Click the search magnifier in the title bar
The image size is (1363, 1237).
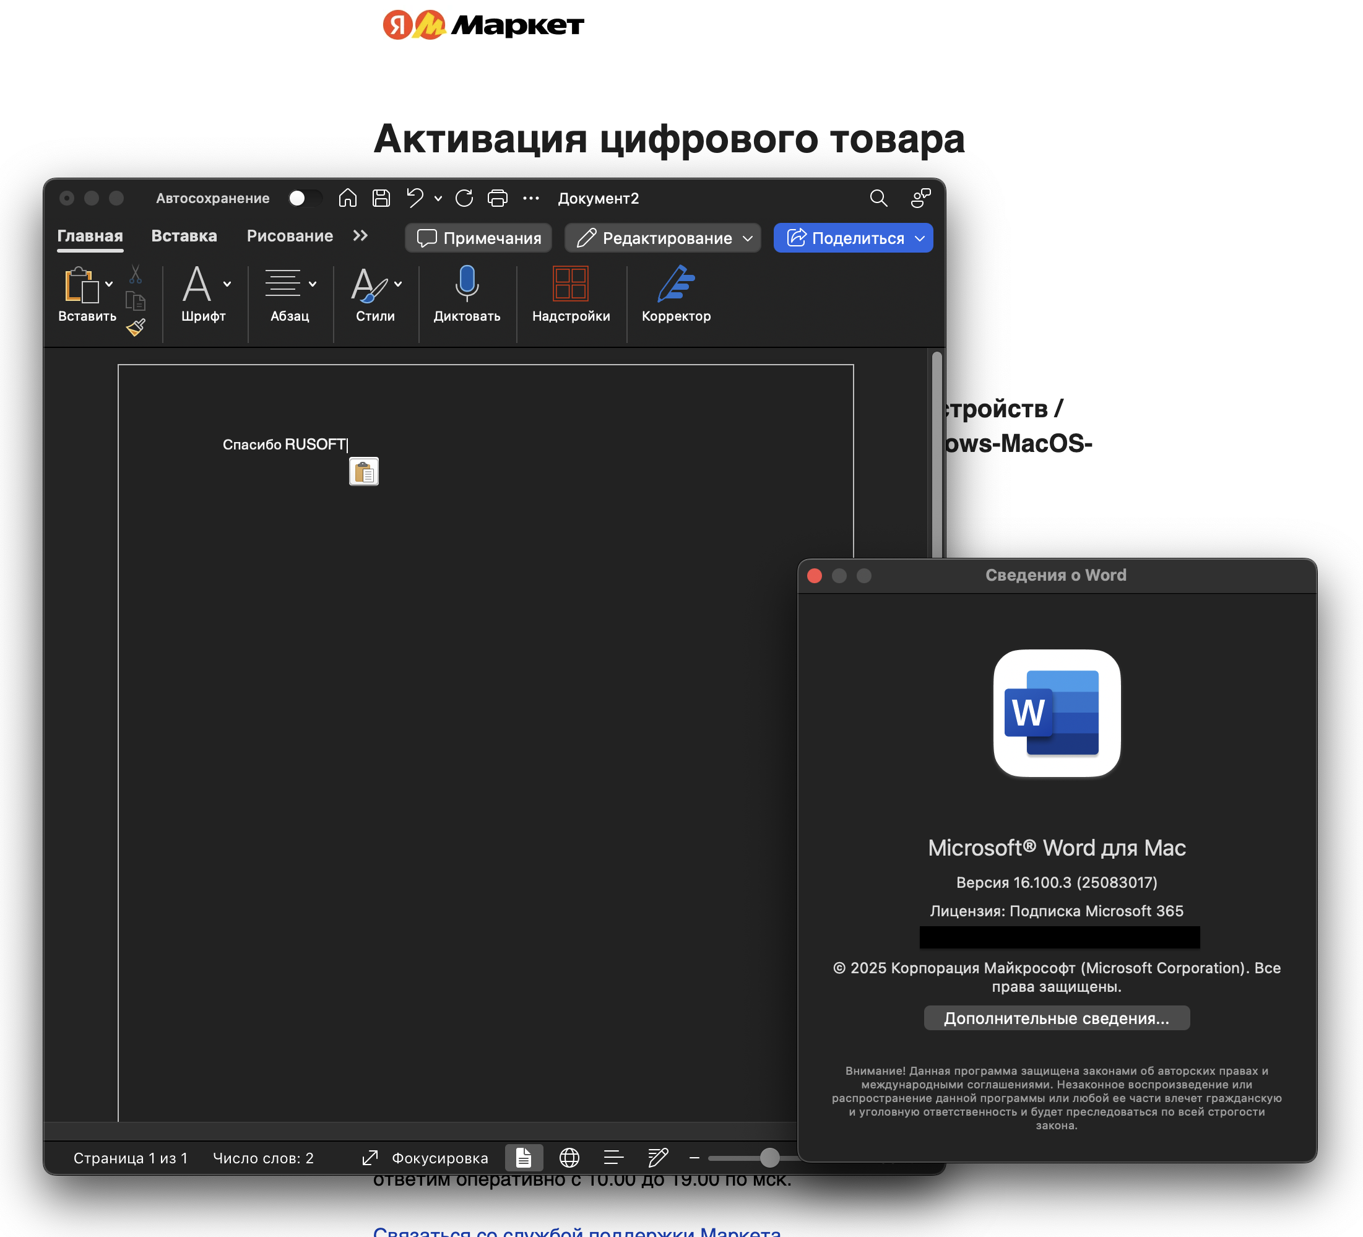[878, 198]
